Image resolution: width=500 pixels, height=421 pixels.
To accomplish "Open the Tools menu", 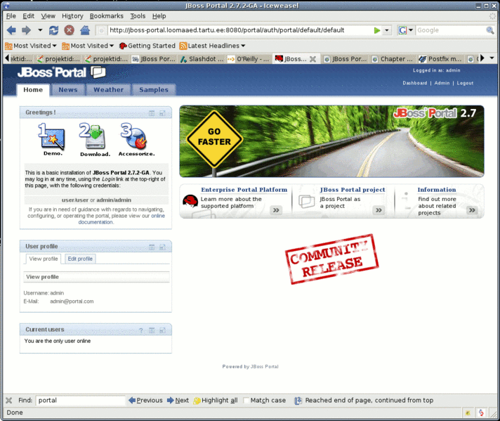I will click(x=138, y=16).
